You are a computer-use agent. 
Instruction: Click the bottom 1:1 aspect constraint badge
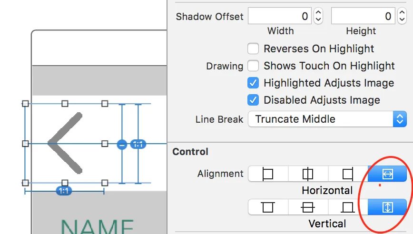[x=64, y=191]
